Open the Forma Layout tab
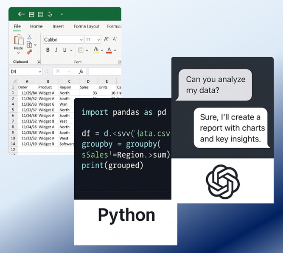 [x=87, y=26]
